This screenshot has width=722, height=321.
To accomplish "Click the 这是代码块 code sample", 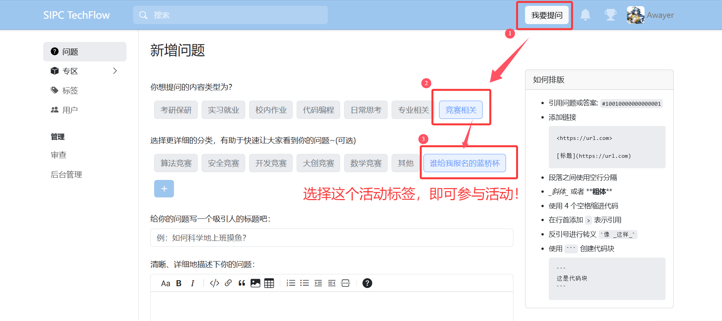I will click(572, 278).
